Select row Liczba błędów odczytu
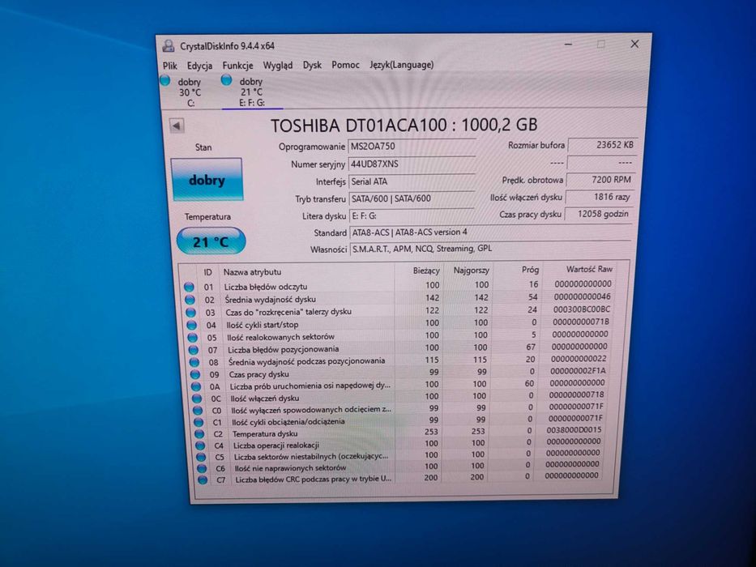 coord(398,285)
